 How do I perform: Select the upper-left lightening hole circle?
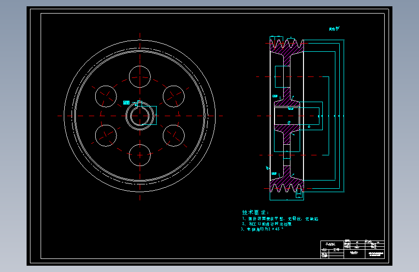106,96
